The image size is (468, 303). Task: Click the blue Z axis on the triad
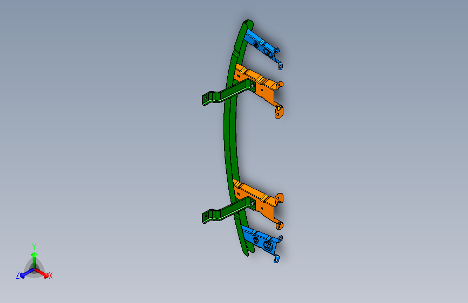pyautogui.click(x=26, y=273)
